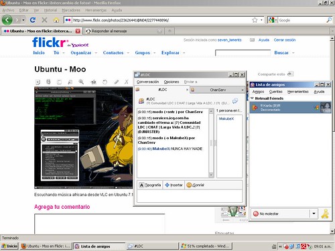335x251 pixels.
Task: Click the URL address bar
Action: coord(162,20)
